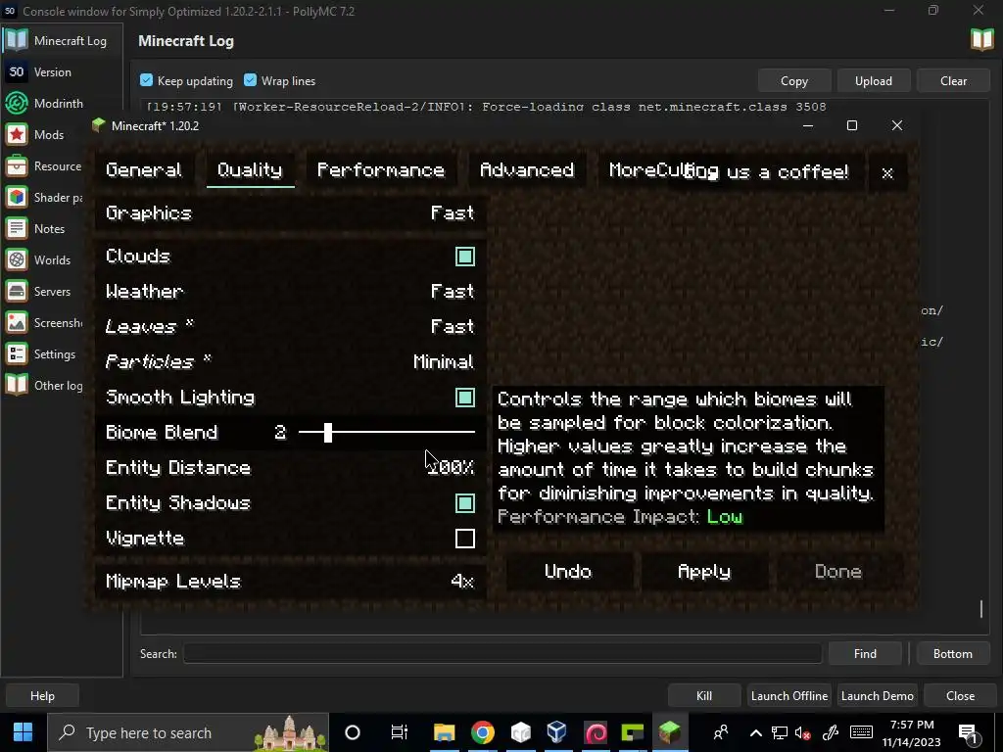Enable the Vignette checkbox
This screenshot has width=1003, height=752.
(x=465, y=539)
